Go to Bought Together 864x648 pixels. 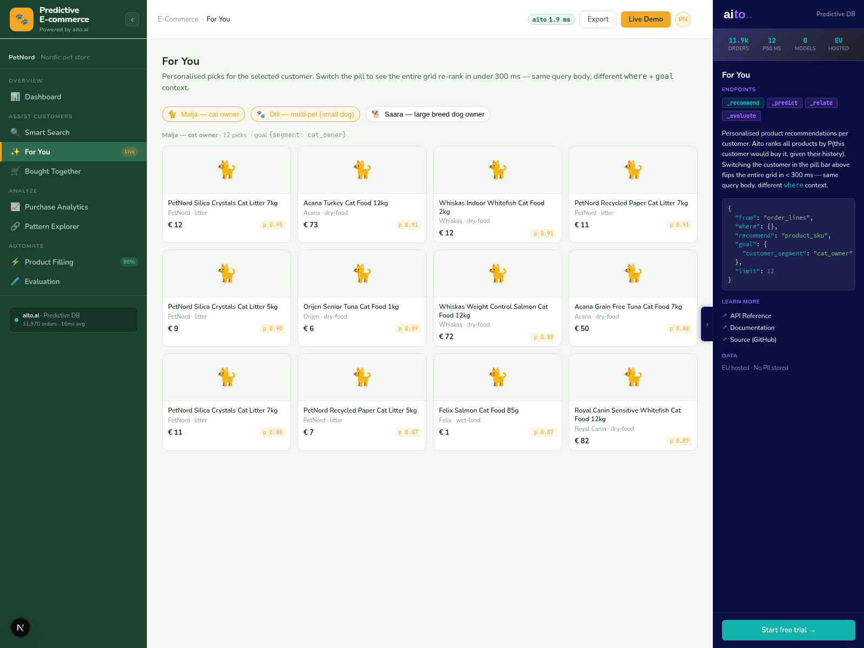coord(73,171)
